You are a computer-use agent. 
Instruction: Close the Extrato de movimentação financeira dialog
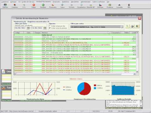tap(140, 18)
